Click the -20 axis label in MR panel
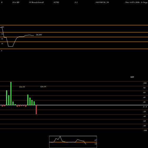Viewport: 148px width, 148px height. (144, 112)
